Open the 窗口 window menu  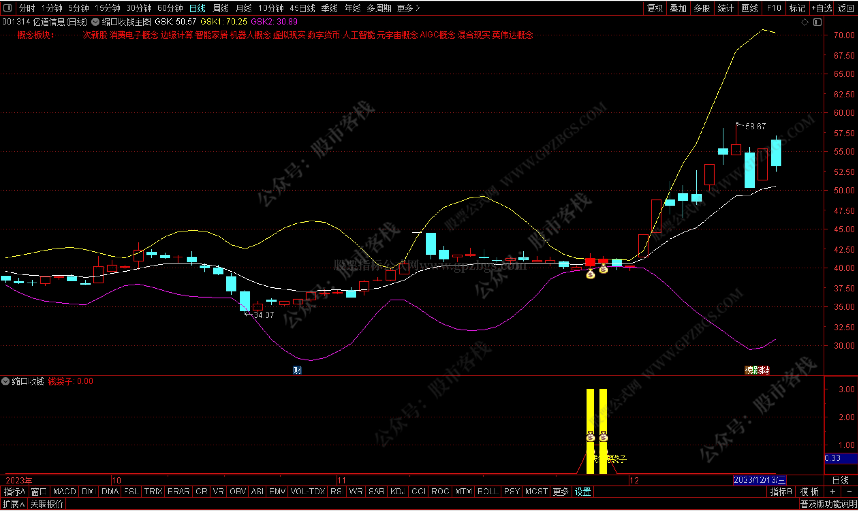[x=39, y=492]
